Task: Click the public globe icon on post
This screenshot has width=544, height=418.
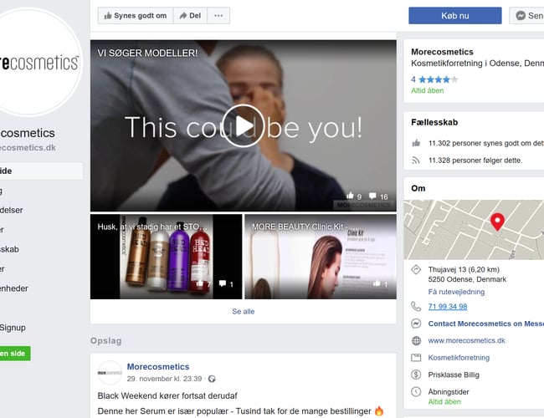Action: 212,379
